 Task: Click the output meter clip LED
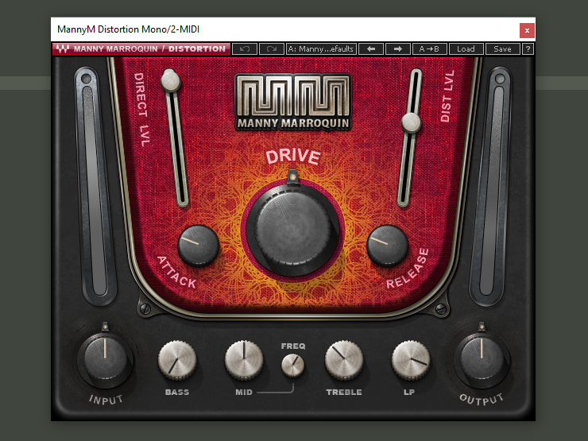(x=500, y=79)
